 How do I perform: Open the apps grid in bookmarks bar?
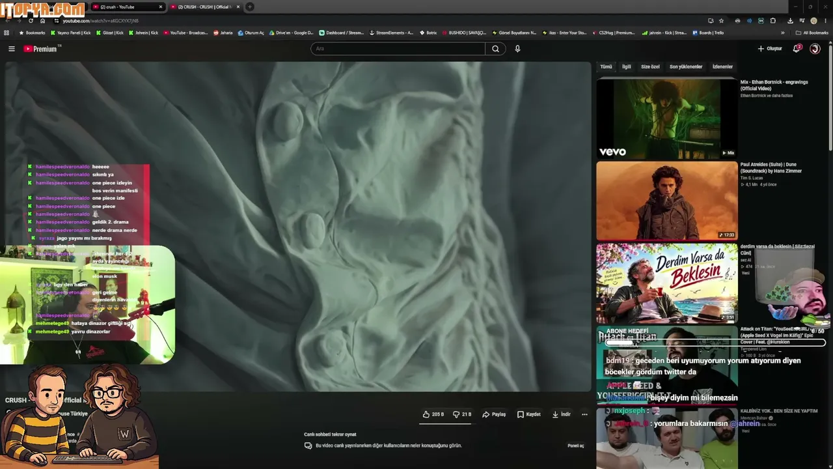click(x=7, y=33)
